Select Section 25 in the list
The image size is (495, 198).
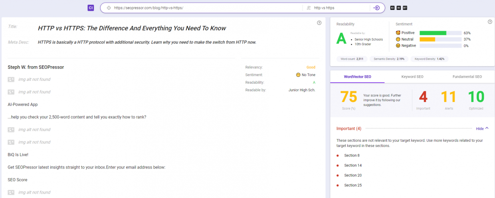[x=353, y=185]
